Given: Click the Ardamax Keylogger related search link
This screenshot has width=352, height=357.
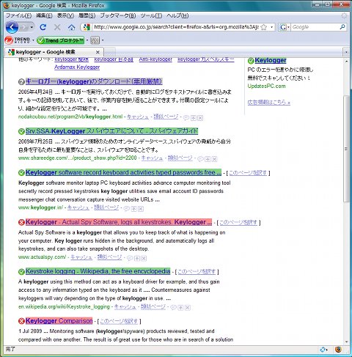Looking at the screenshot, I should coord(77,67).
